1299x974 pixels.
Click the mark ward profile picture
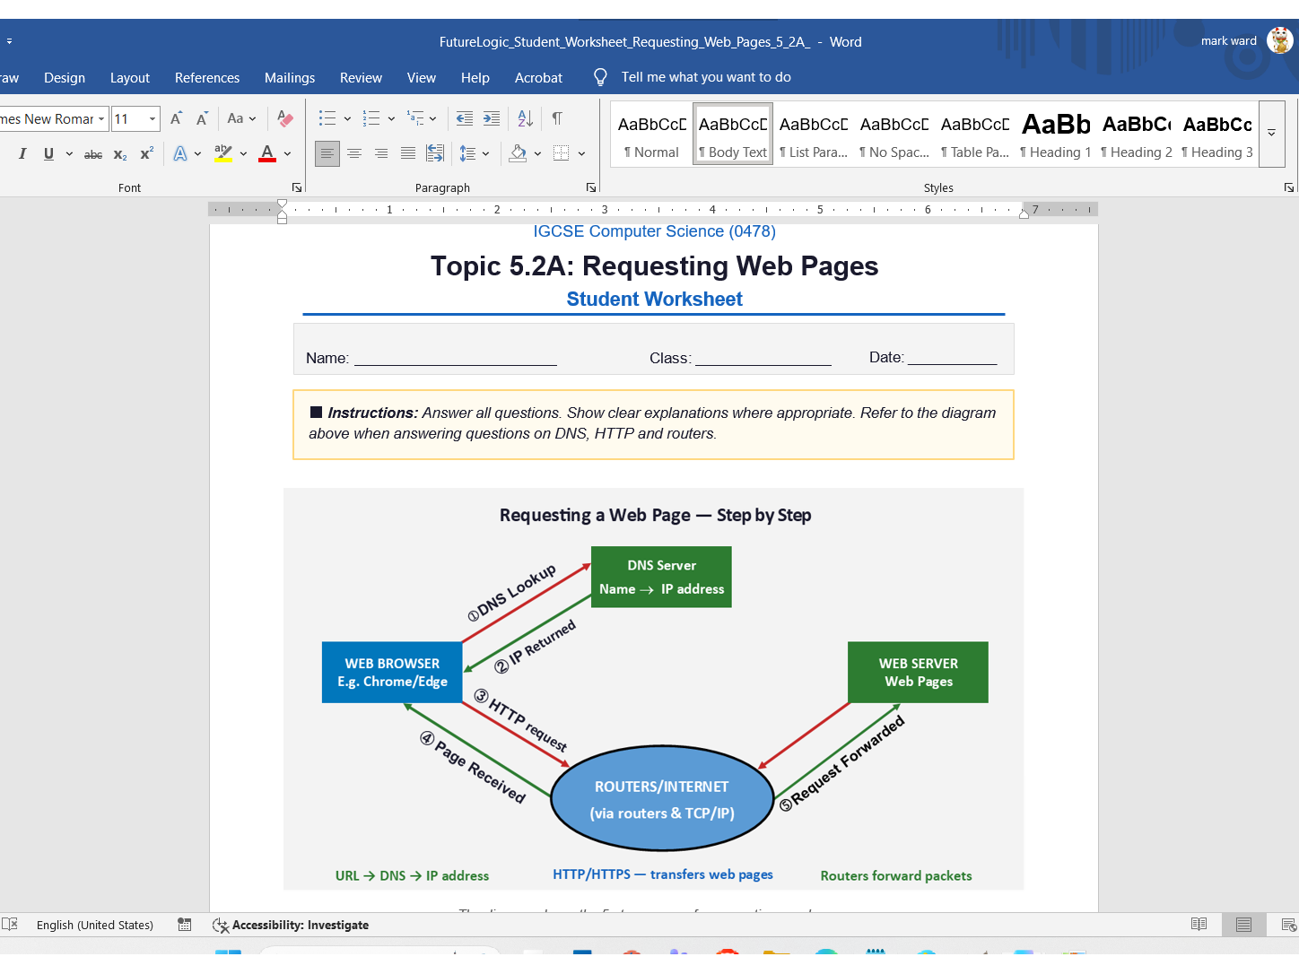click(1279, 40)
